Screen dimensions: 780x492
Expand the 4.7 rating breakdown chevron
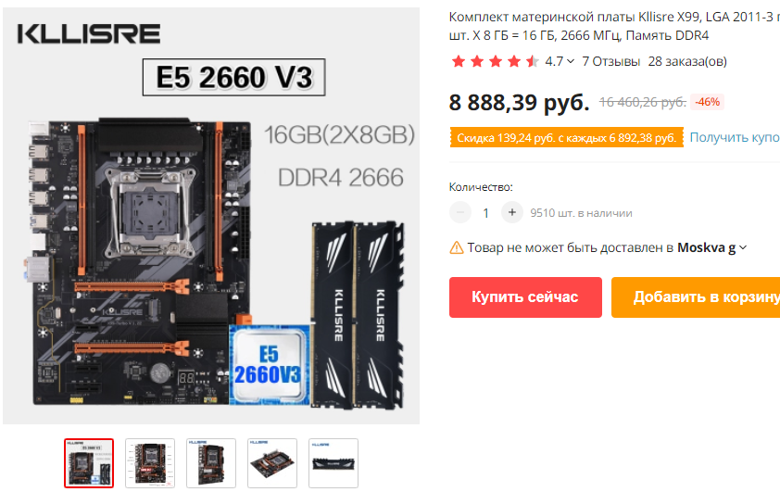571,61
